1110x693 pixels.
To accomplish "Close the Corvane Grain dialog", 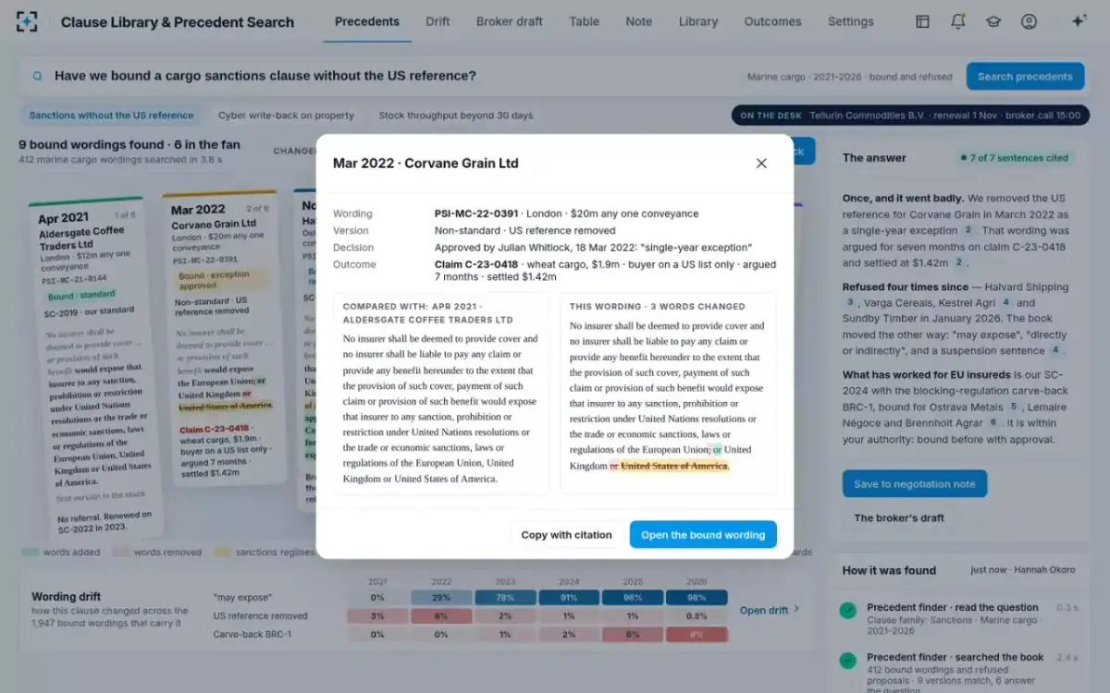I will (x=761, y=164).
